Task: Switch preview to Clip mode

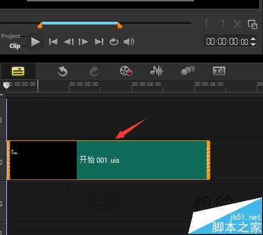Action: [x=15, y=46]
